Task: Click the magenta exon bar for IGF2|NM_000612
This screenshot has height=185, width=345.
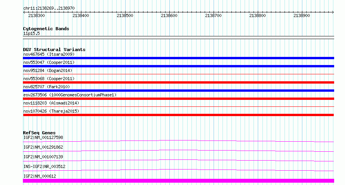Action: pyautogui.click(x=178, y=181)
